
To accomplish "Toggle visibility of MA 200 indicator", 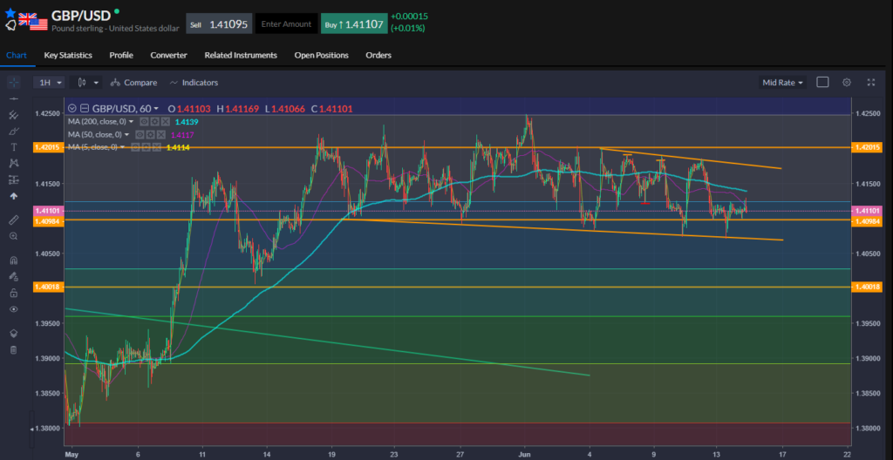I will tap(145, 122).
